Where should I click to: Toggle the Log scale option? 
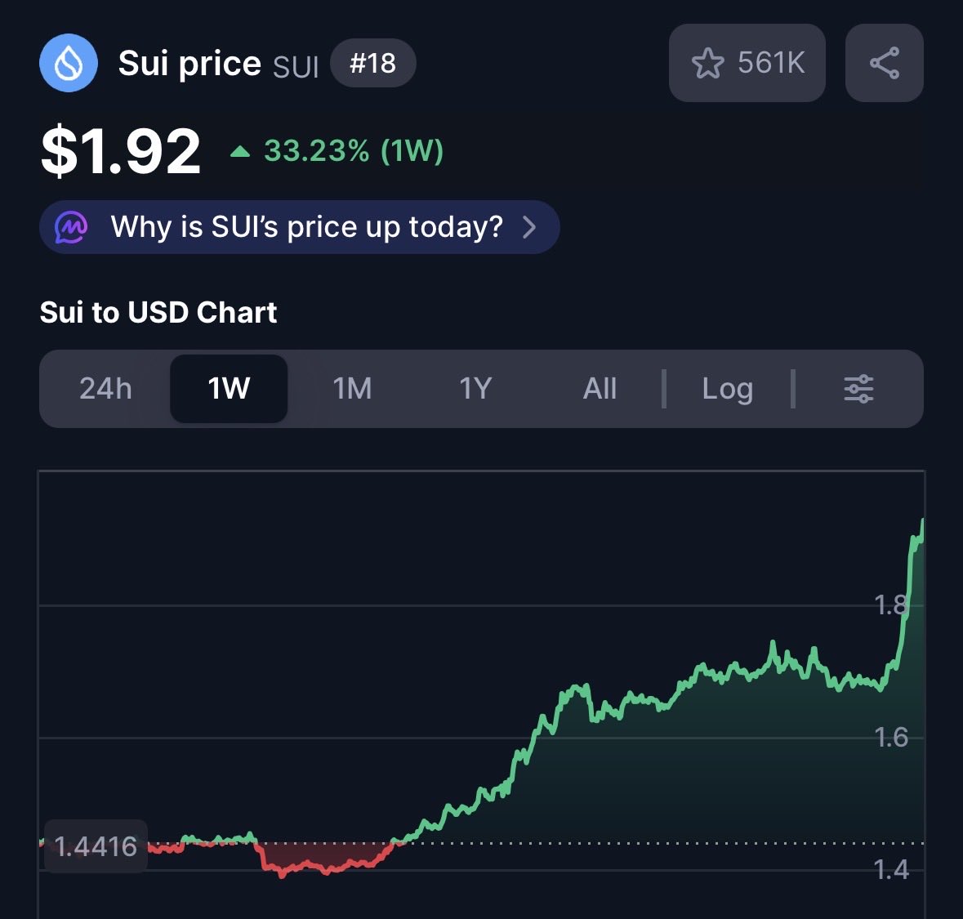(727, 389)
